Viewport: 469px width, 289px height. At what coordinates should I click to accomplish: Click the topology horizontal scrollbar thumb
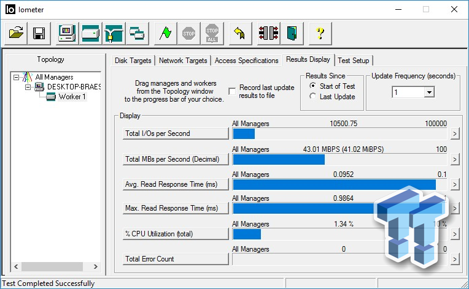52,266
